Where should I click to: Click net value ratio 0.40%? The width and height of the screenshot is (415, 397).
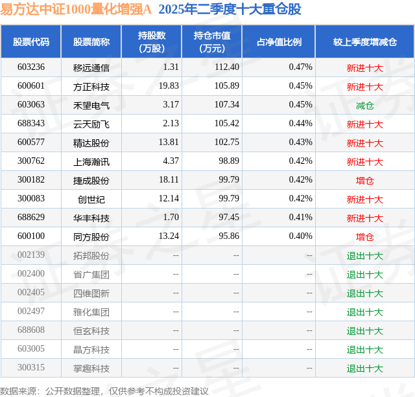point(301,236)
